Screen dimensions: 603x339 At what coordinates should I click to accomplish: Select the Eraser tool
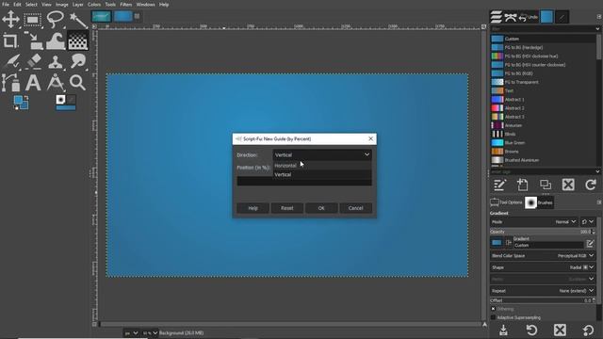[x=33, y=61]
